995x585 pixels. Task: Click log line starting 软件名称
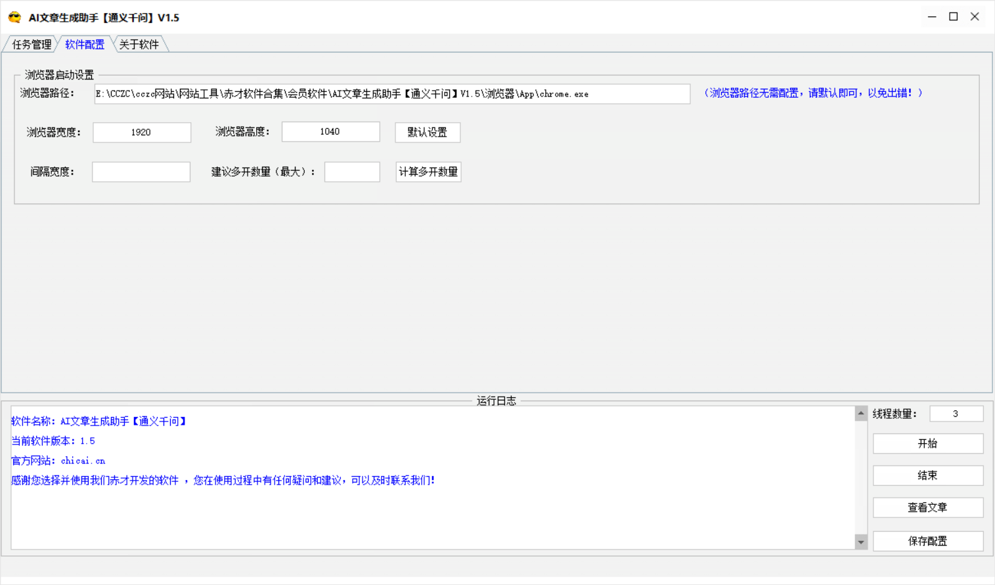(99, 421)
